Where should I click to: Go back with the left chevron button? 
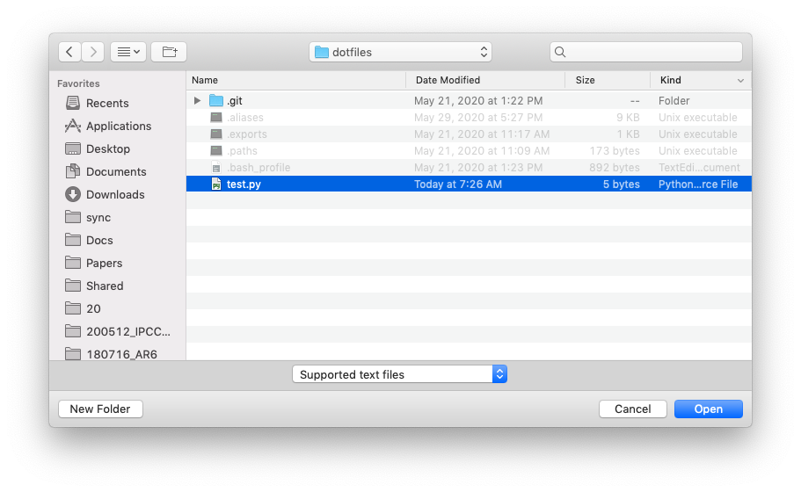coord(69,52)
